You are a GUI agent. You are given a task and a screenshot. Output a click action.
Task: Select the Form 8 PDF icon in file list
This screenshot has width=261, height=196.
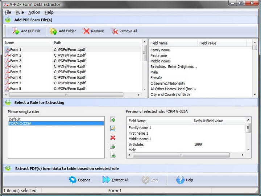(7, 88)
